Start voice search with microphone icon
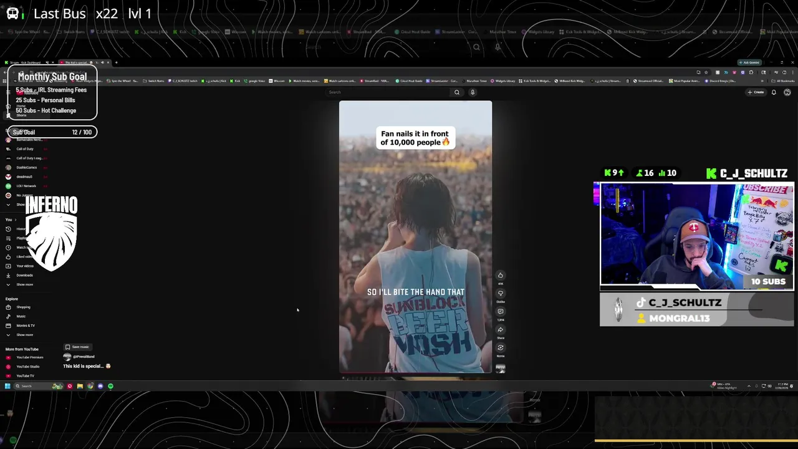 pos(473,92)
